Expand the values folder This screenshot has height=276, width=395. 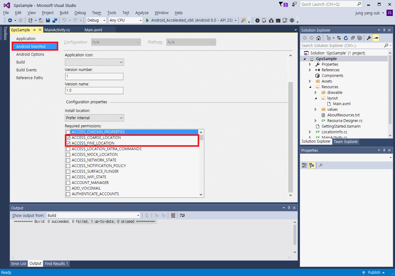point(316,110)
